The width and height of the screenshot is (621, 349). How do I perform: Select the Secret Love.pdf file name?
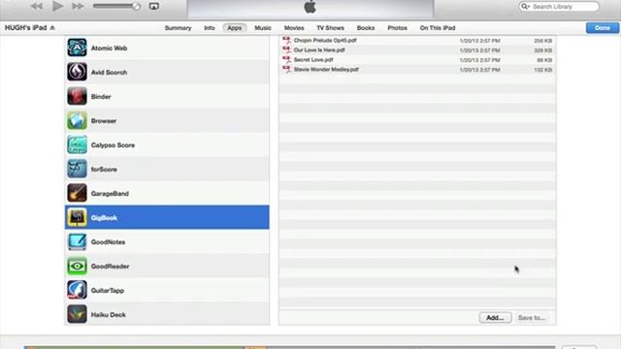pos(313,60)
